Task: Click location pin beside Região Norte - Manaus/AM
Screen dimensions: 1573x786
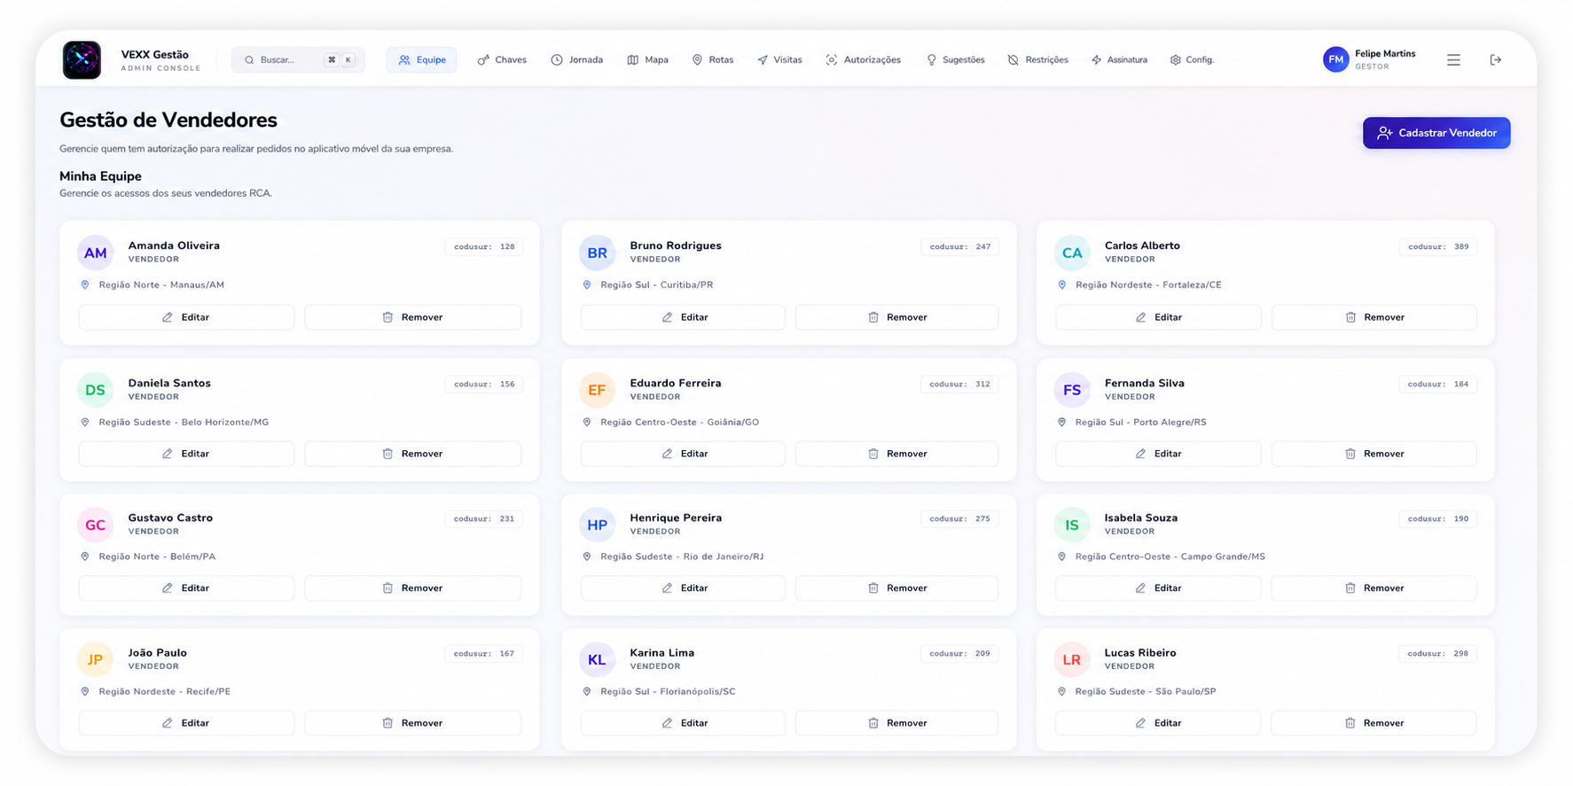Action: [85, 285]
